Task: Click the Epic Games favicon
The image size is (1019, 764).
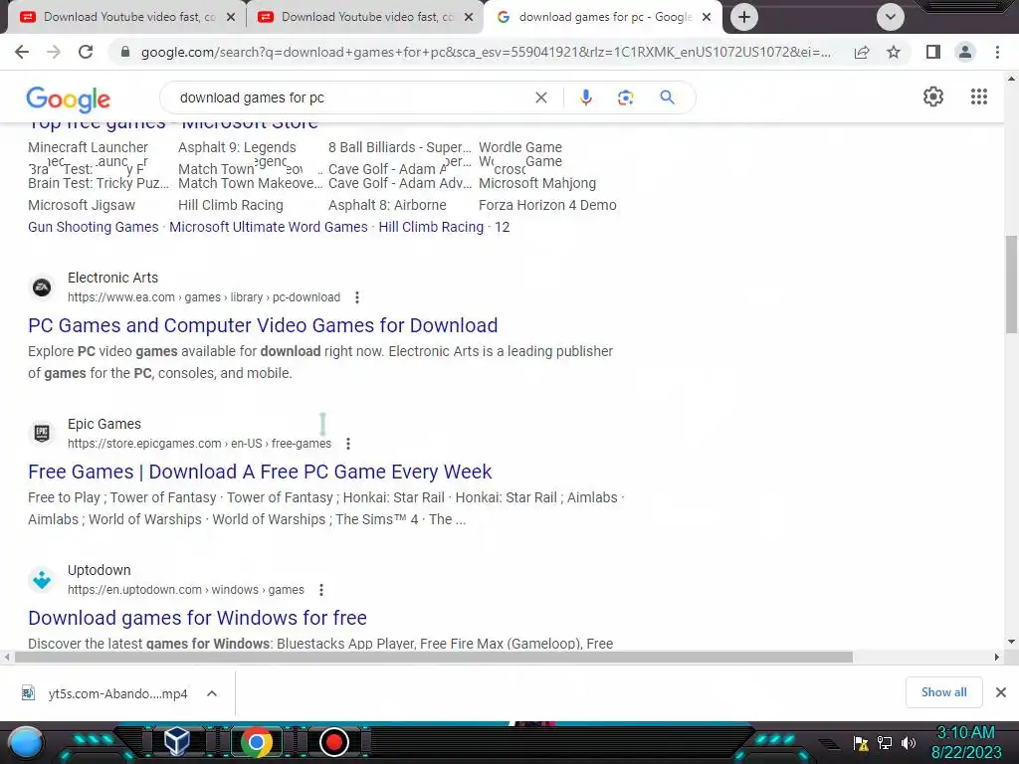Action: (x=42, y=434)
